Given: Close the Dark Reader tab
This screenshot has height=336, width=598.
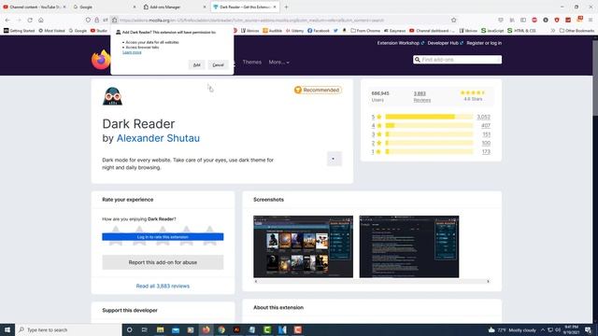Looking at the screenshot, I should (275, 7).
